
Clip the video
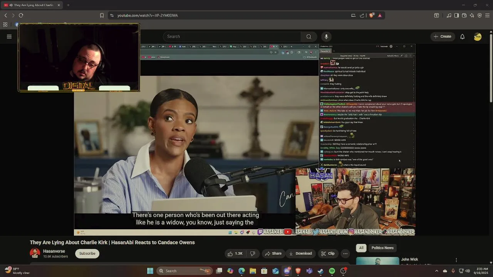click(327, 254)
